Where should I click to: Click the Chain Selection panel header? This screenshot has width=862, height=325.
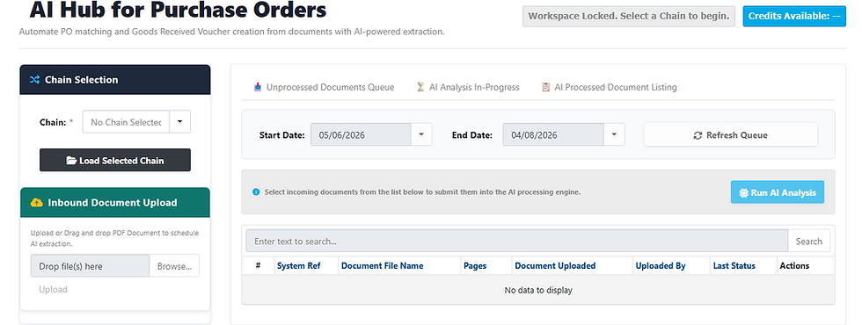(x=115, y=80)
